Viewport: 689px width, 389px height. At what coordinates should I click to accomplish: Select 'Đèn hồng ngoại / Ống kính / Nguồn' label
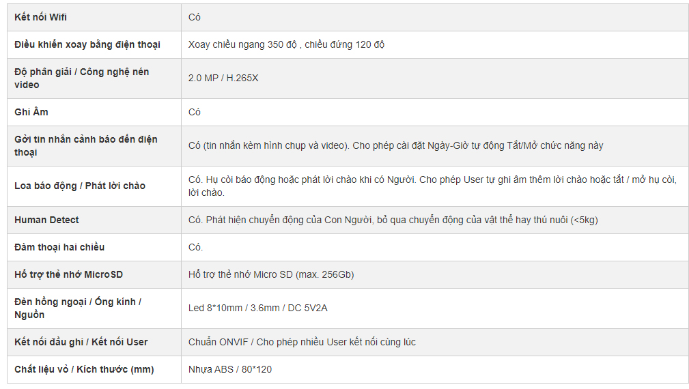point(78,308)
